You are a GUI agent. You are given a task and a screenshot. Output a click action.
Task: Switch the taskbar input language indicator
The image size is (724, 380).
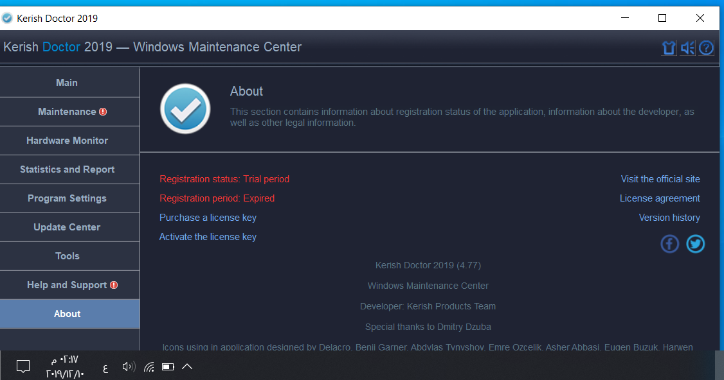pos(105,368)
